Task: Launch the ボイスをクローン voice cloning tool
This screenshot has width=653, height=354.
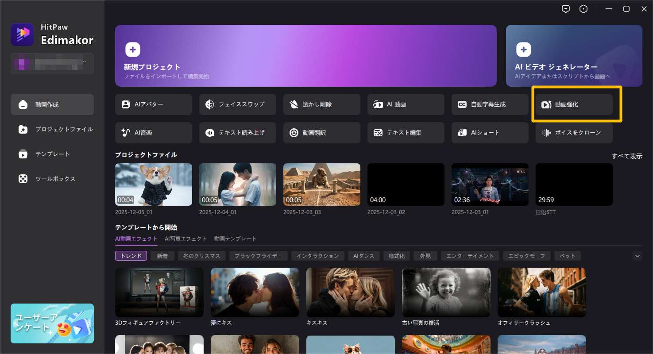Action: pos(574,132)
